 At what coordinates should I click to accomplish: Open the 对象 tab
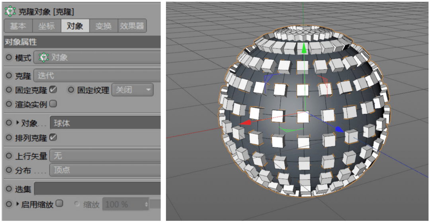point(75,26)
